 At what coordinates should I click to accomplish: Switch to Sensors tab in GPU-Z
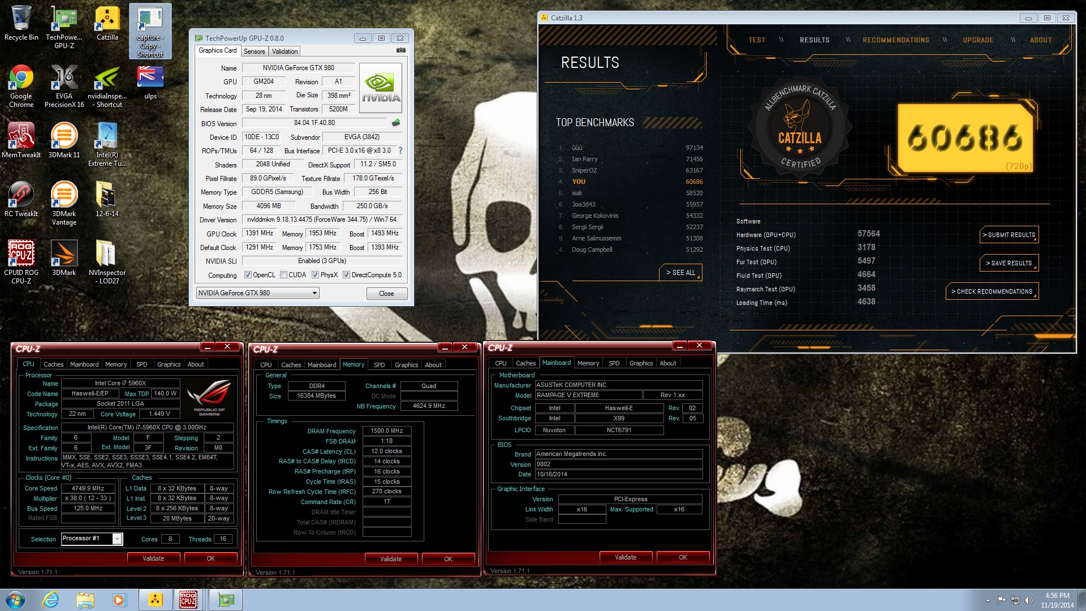tap(254, 51)
